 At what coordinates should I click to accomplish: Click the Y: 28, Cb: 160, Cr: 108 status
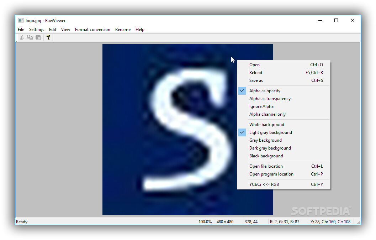tap(330, 222)
